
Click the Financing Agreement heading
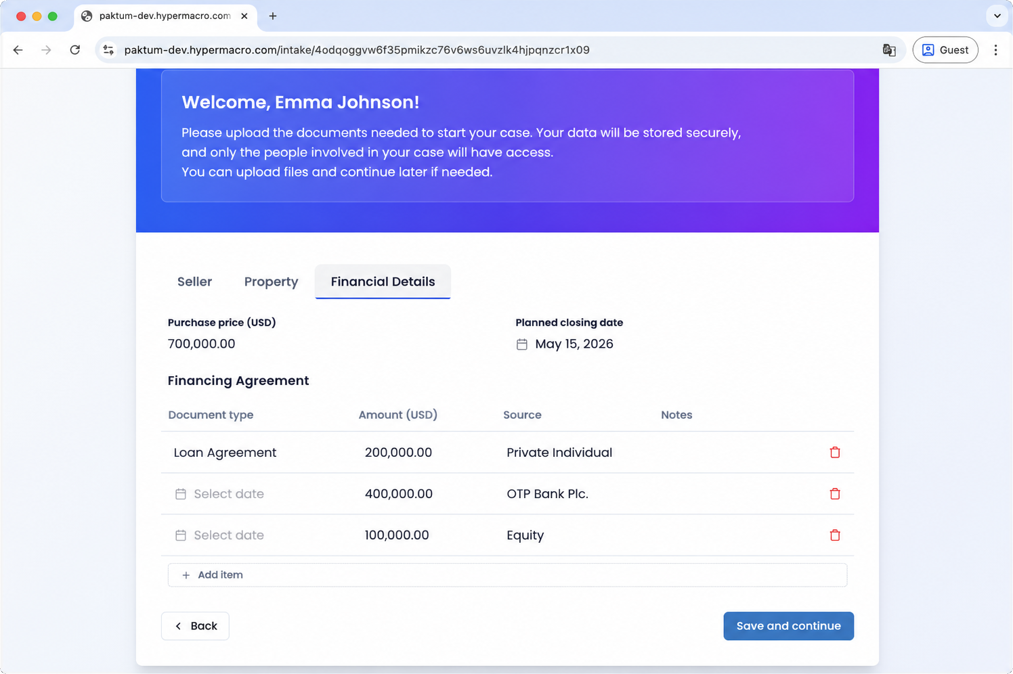[238, 380]
